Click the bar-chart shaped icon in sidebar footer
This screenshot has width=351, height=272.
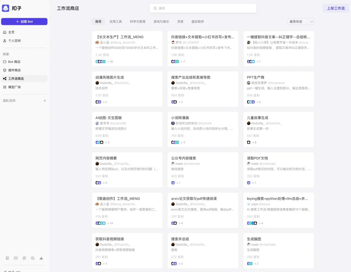41,258
